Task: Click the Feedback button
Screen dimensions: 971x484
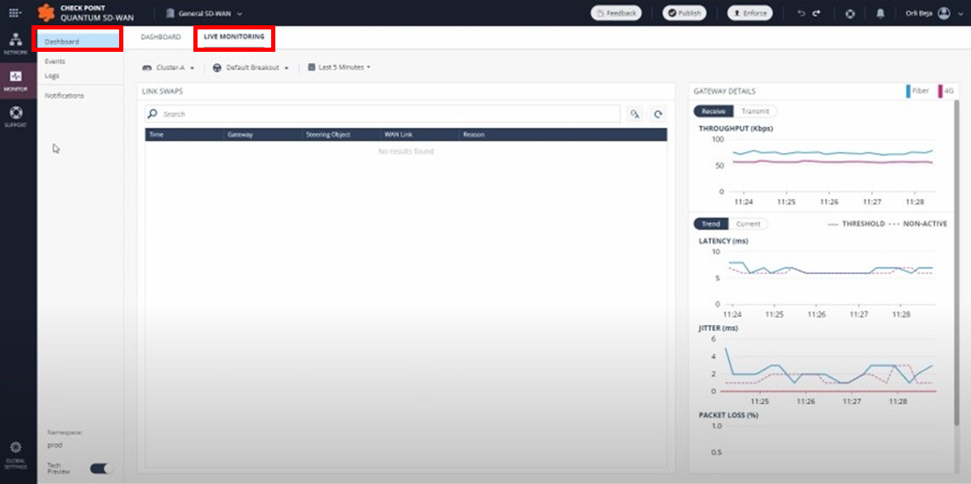Action: click(x=616, y=13)
